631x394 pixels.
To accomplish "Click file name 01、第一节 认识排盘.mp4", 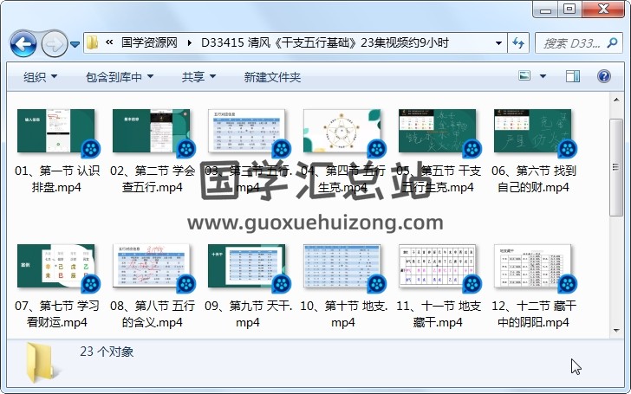I will tap(56, 179).
